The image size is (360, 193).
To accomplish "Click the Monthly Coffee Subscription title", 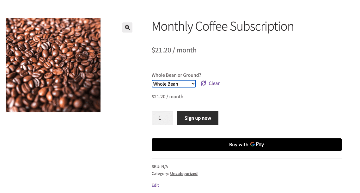I will [223, 27].
